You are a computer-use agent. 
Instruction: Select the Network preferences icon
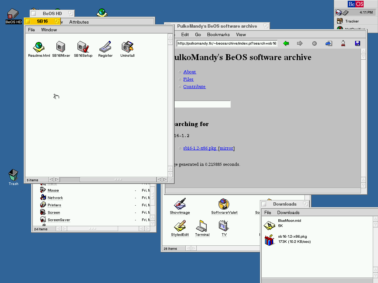point(43,198)
